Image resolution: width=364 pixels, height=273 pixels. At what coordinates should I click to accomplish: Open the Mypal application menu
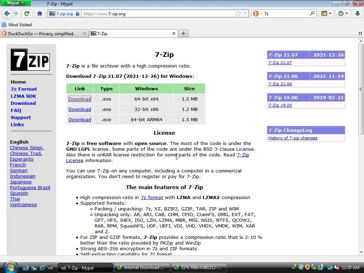click(15, 3)
